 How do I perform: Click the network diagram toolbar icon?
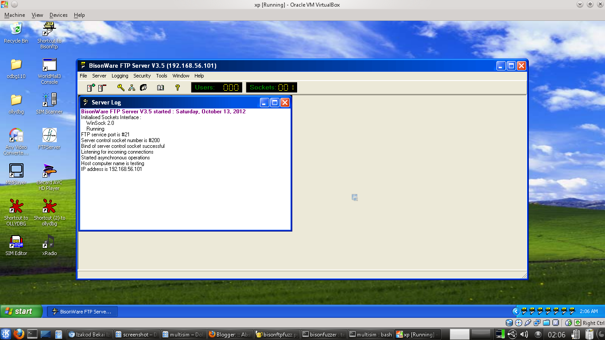click(x=132, y=88)
